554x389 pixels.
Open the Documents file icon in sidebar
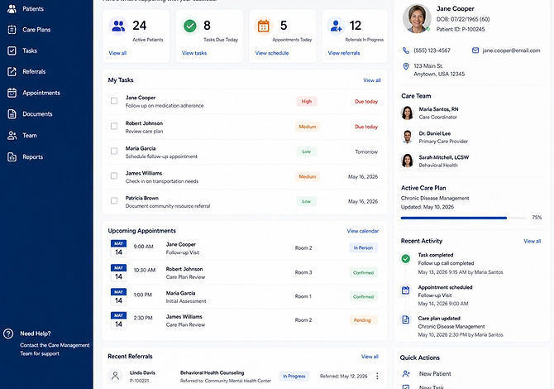[12, 114]
